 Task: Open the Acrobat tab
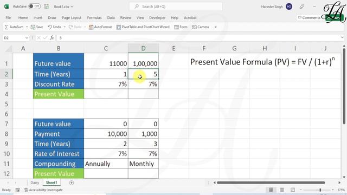click(x=190, y=18)
